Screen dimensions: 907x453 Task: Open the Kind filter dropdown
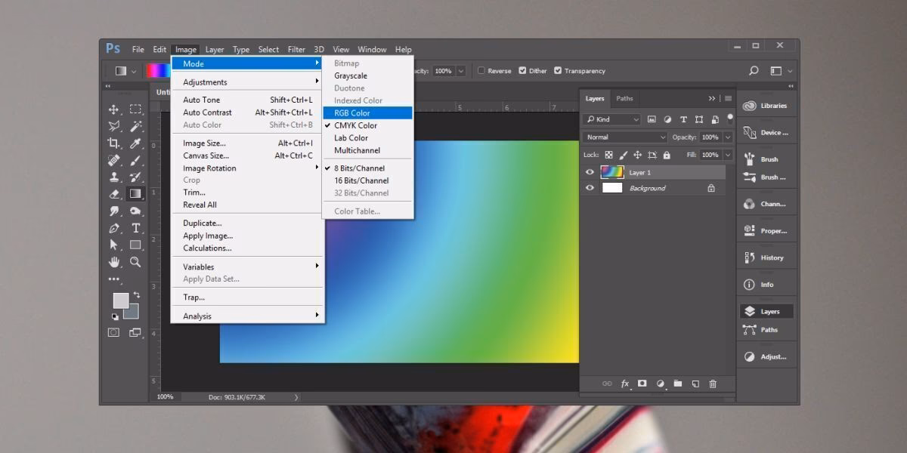(612, 119)
